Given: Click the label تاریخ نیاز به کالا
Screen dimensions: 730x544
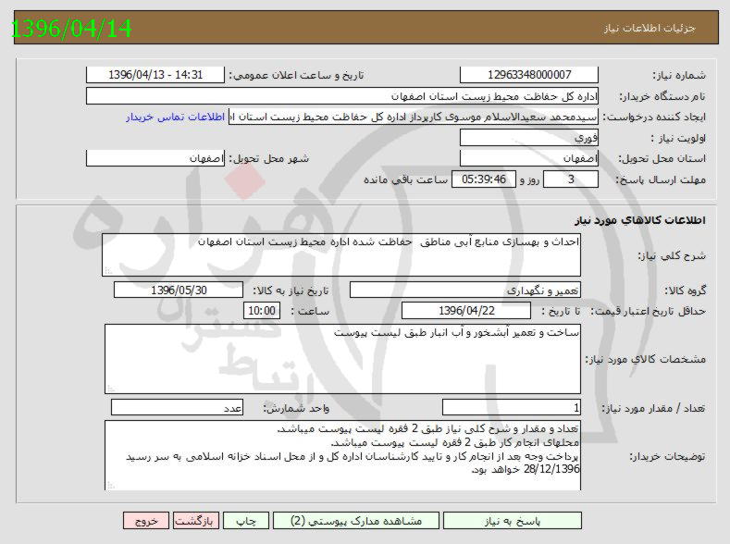Looking at the screenshot, I should [x=291, y=291].
